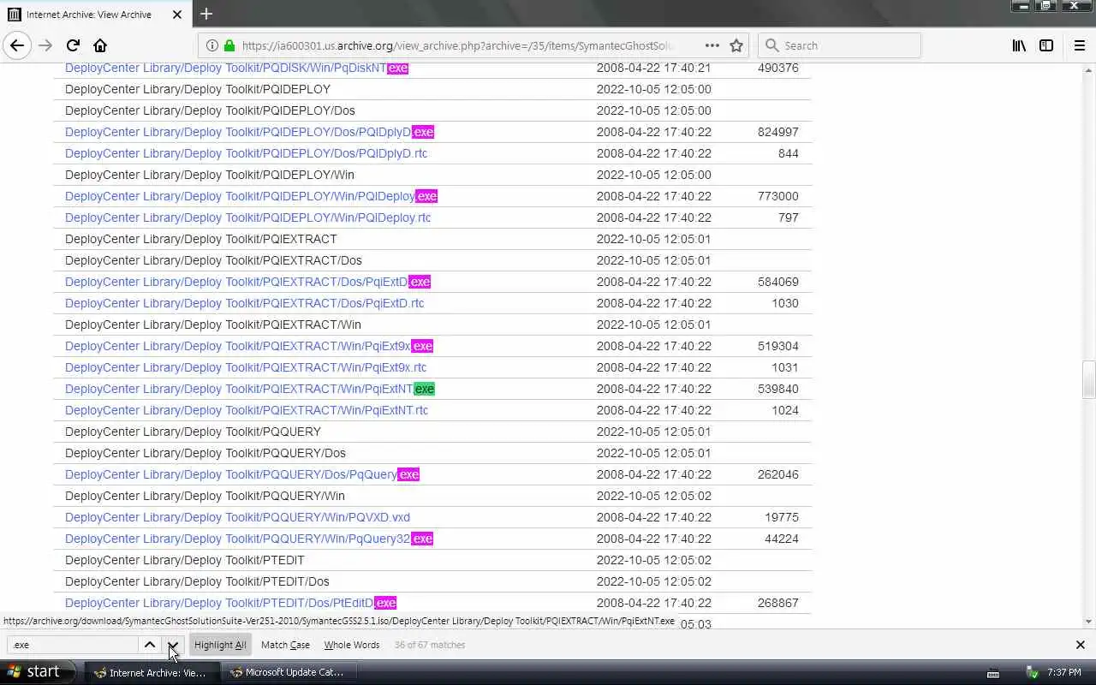Viewport: 1096px width, 685px height.
Task: Open page actions three-dot menu
Action: (x=712, y=45)
